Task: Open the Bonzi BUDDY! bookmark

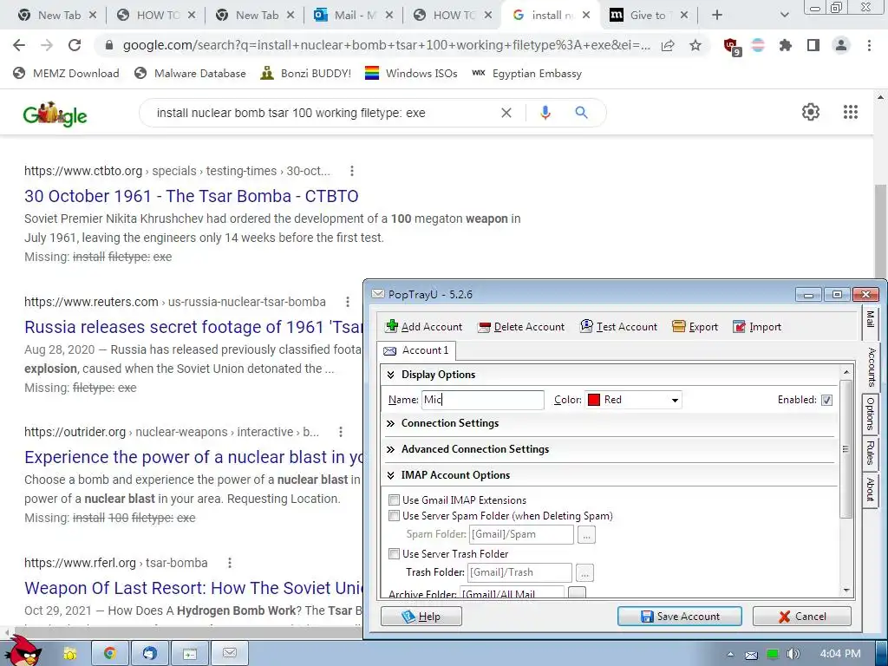Action: point(306,74)
